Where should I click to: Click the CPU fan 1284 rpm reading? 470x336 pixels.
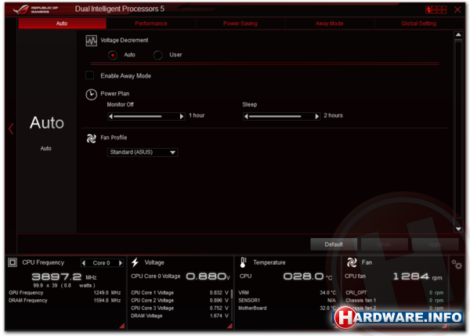[x=418, y=276]
